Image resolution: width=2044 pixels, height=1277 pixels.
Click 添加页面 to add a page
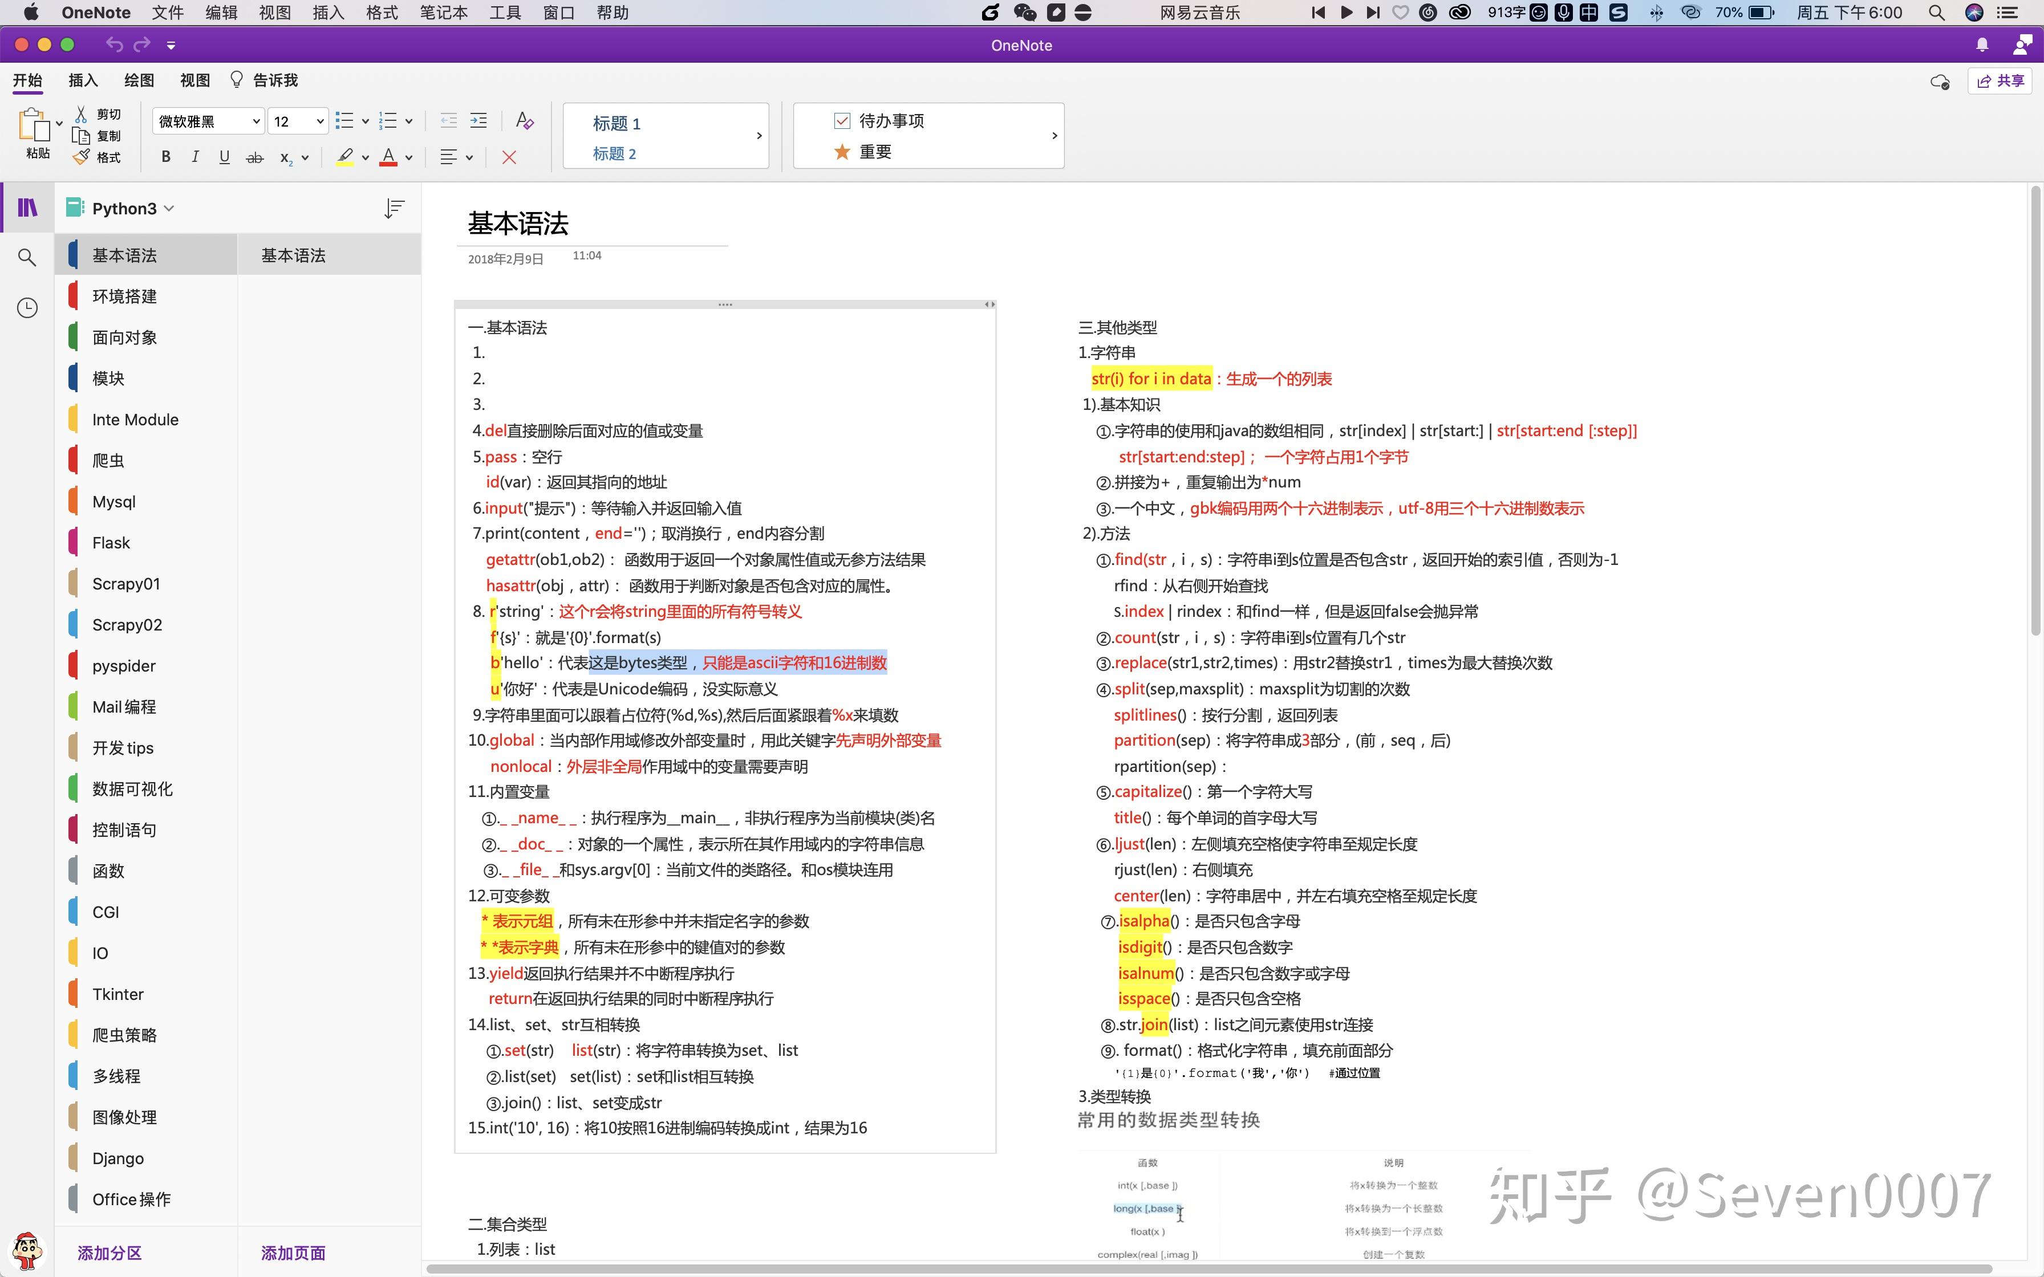[293, 1252]
